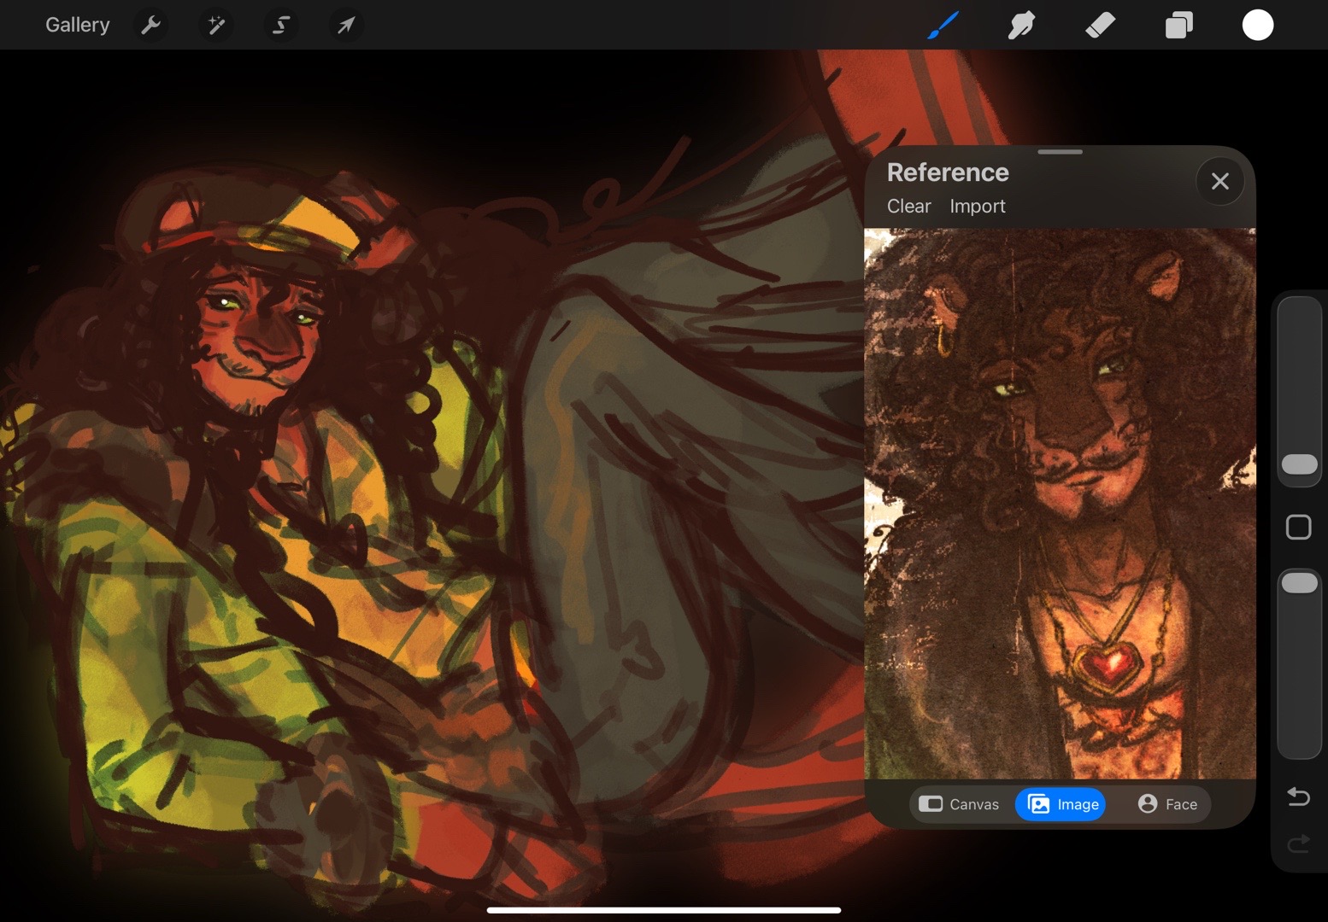Tap the square Modify button in sidebar
Screen dimensions: 1328x922
[x=1299, y=528]
